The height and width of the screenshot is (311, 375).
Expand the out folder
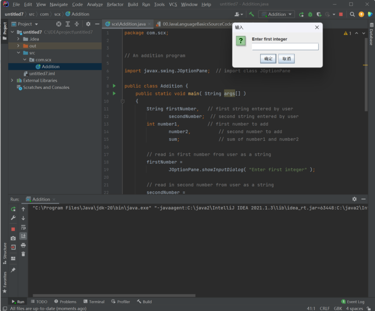19,46
